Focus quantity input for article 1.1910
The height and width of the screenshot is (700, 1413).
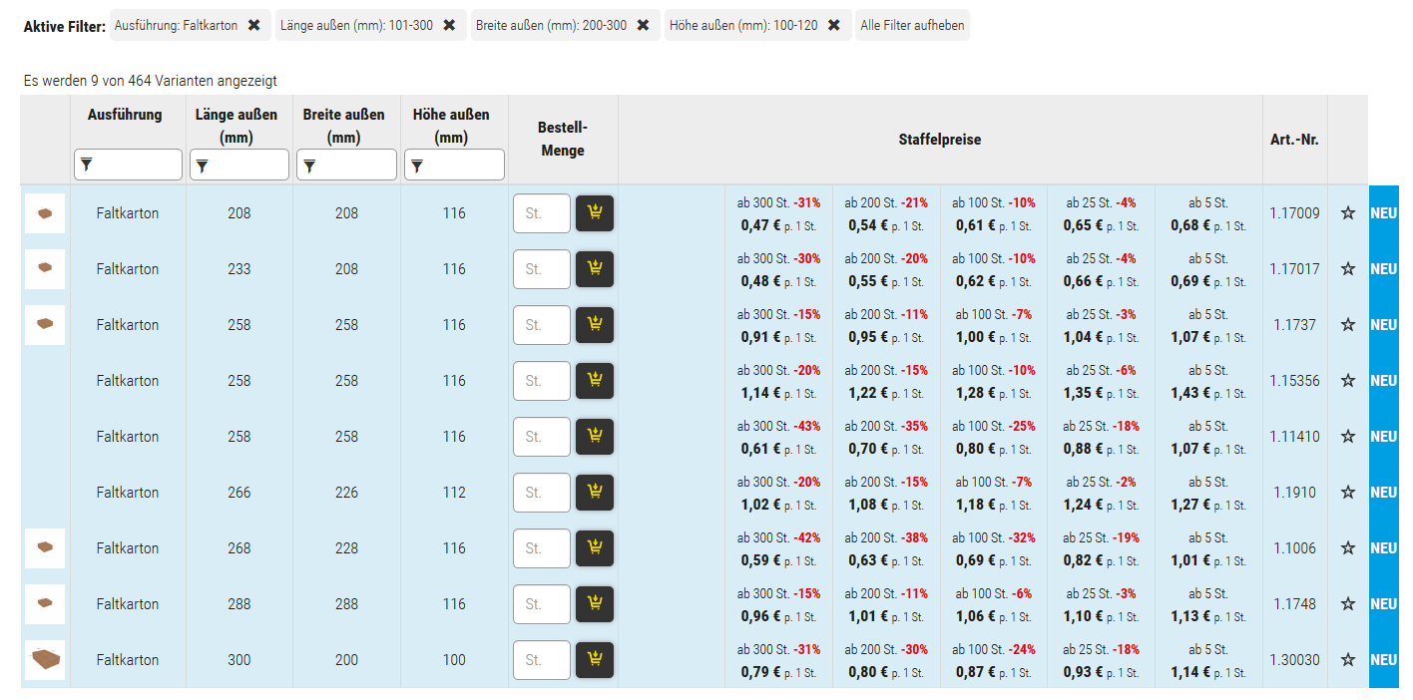point(541,493)
